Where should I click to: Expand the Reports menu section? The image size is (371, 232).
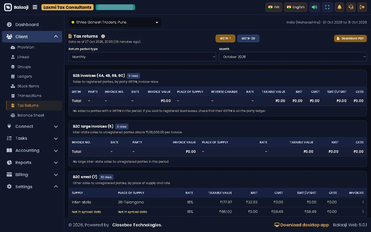[32, 163]
